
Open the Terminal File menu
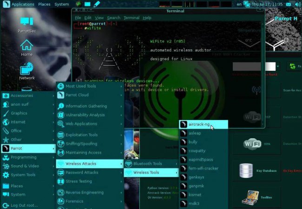78,18
